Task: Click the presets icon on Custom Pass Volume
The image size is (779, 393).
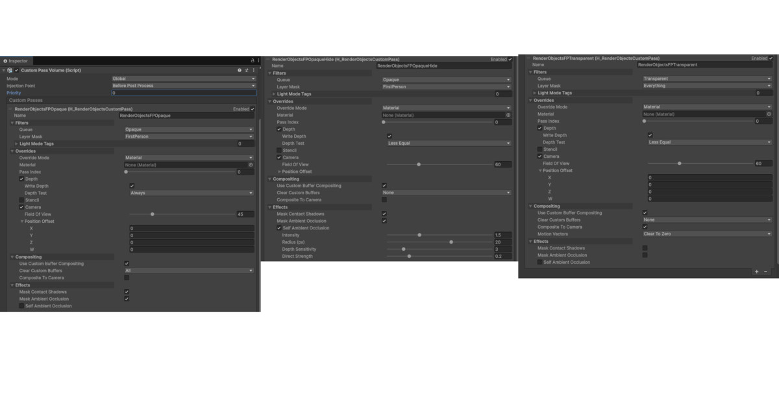Action: [x=247, y=70]
